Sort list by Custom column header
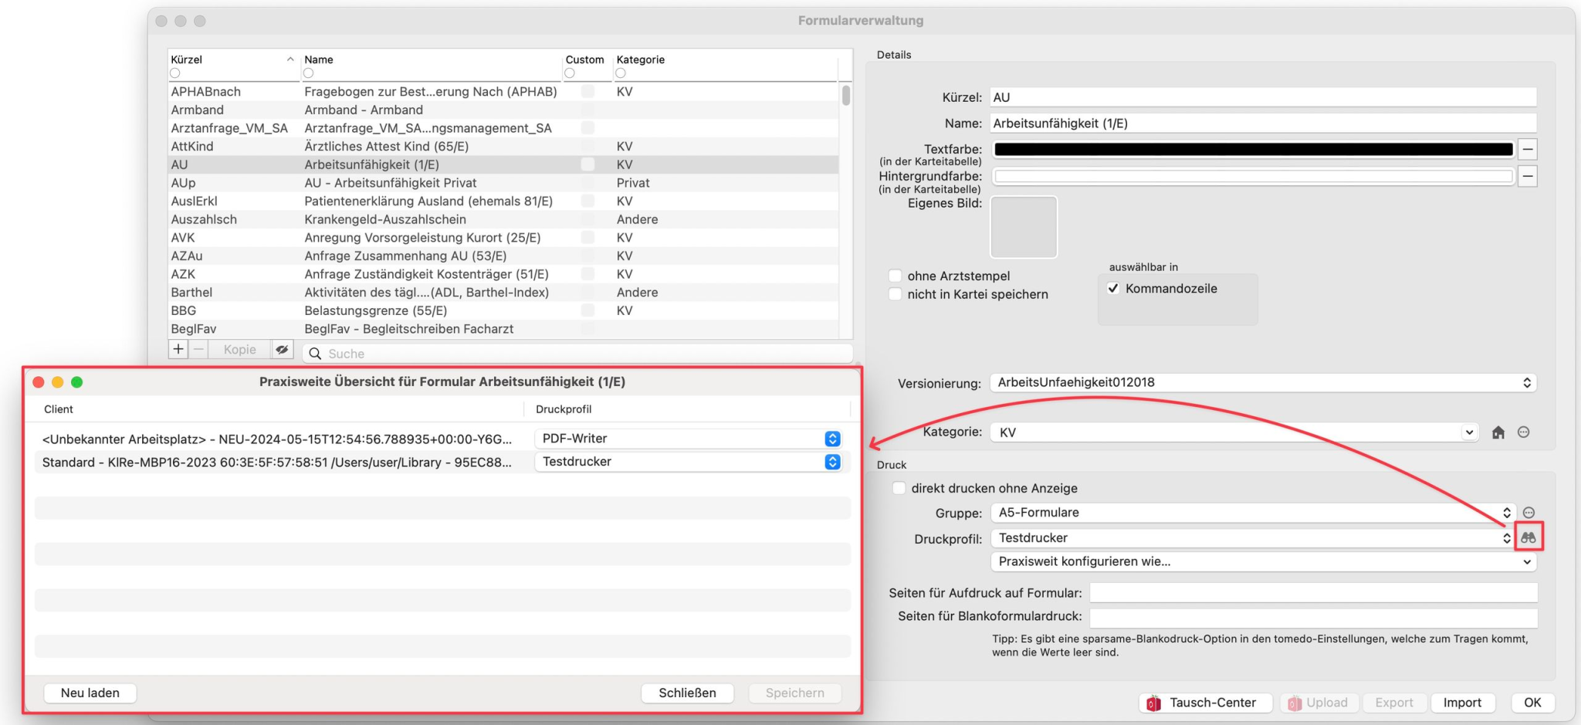 tap(585, 59)
